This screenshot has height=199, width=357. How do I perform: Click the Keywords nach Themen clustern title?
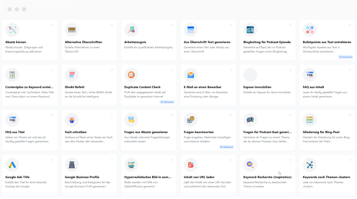coord(326,177)
